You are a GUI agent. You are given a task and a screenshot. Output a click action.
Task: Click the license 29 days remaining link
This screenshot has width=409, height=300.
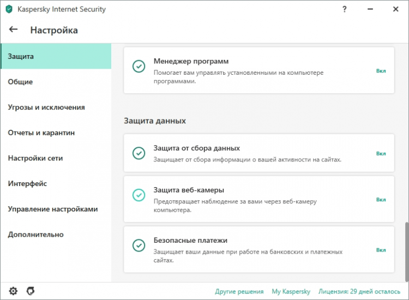tap(359, 291)
